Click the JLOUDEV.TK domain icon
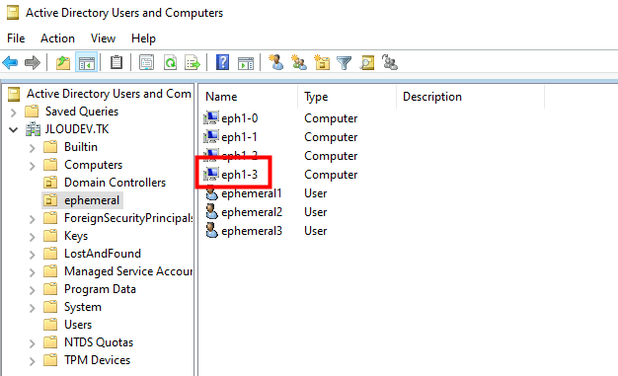618x376 pixels. [x=33, y=129]
